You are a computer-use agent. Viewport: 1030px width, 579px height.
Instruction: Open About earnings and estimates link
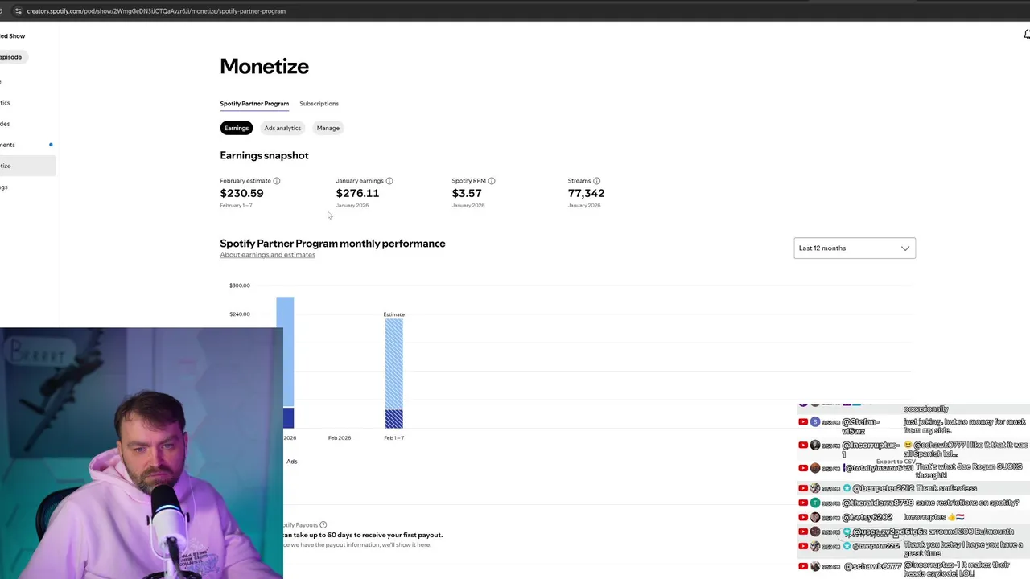(x=267, y=255)
